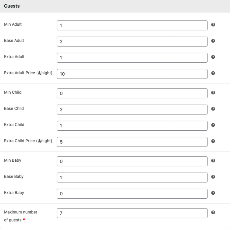
Task: Click the Extra Adult Price input
Action: pyautogui.click(x=132, y=74)
